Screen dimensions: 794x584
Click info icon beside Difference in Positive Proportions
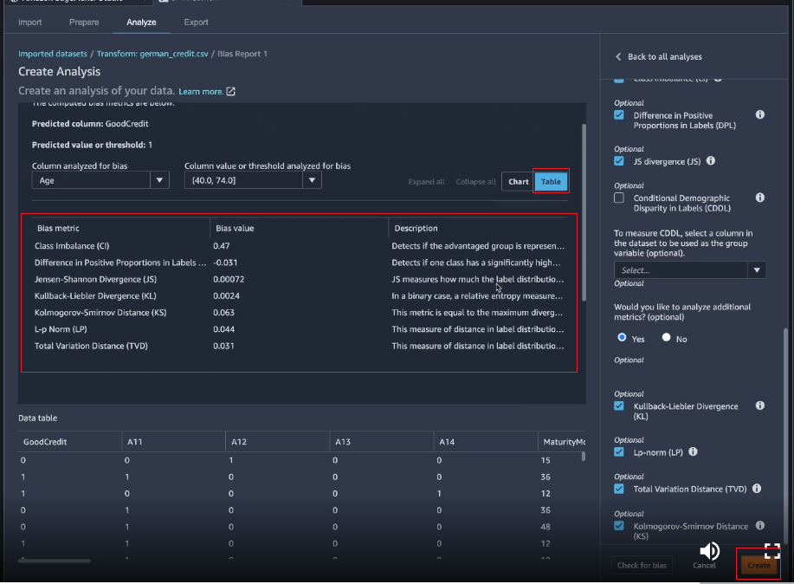click(759, 114)
